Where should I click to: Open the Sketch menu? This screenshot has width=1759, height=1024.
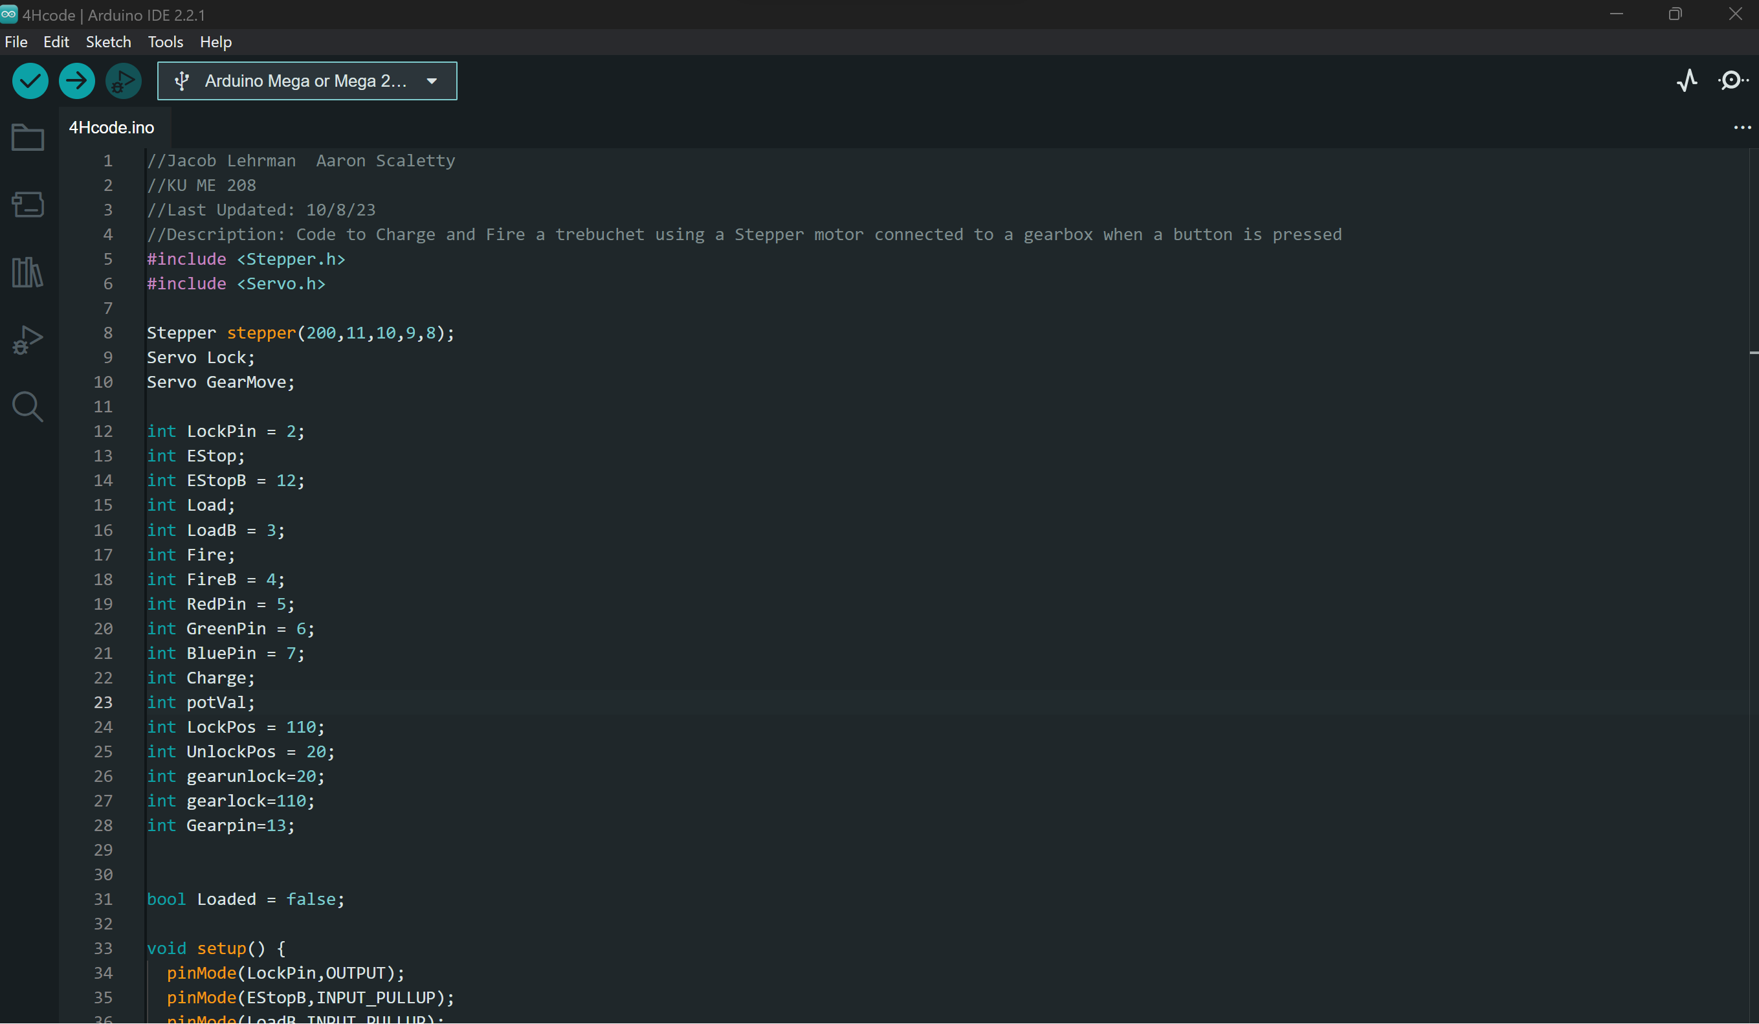tap(108, 42)
